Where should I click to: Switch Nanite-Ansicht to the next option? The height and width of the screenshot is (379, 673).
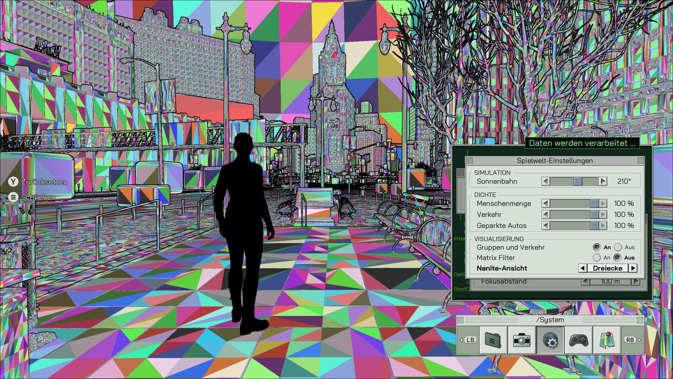(x=633, y=268)
